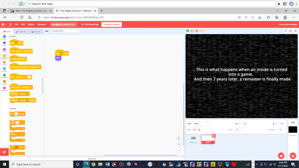The image size is (299, 168).
Task: Open message1 dropdown in when I receive block
Action: click(x=26, y=87)
